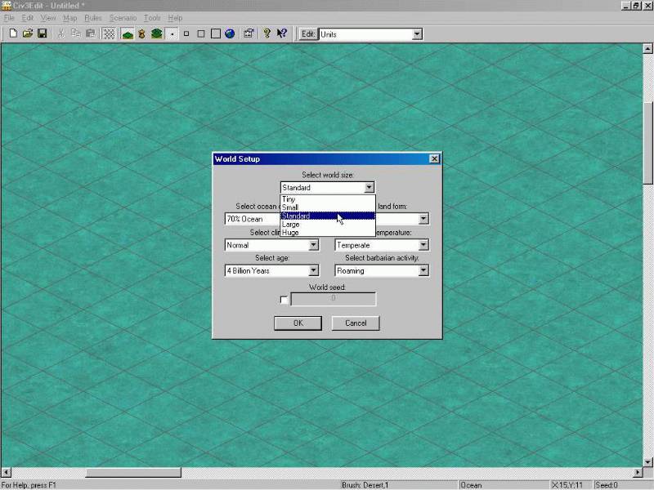This screenshot has width=654, height=490.
Task: Confirm World Setup with the OK button
Action: [298, 323]
